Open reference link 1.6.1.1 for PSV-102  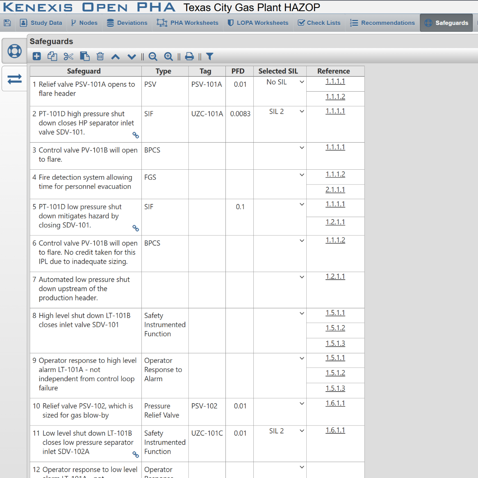(x=335, y=403)
